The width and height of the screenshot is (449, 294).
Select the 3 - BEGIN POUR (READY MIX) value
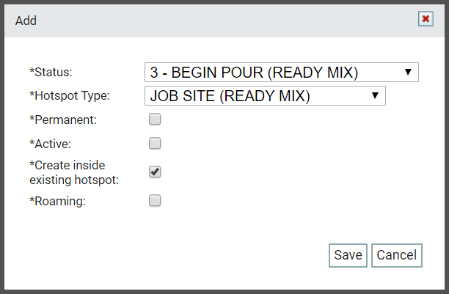(255, 73)
